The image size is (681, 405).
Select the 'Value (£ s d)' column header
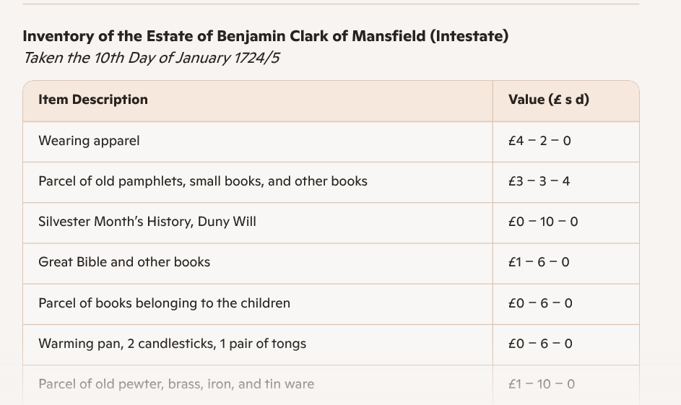(549, 100)
